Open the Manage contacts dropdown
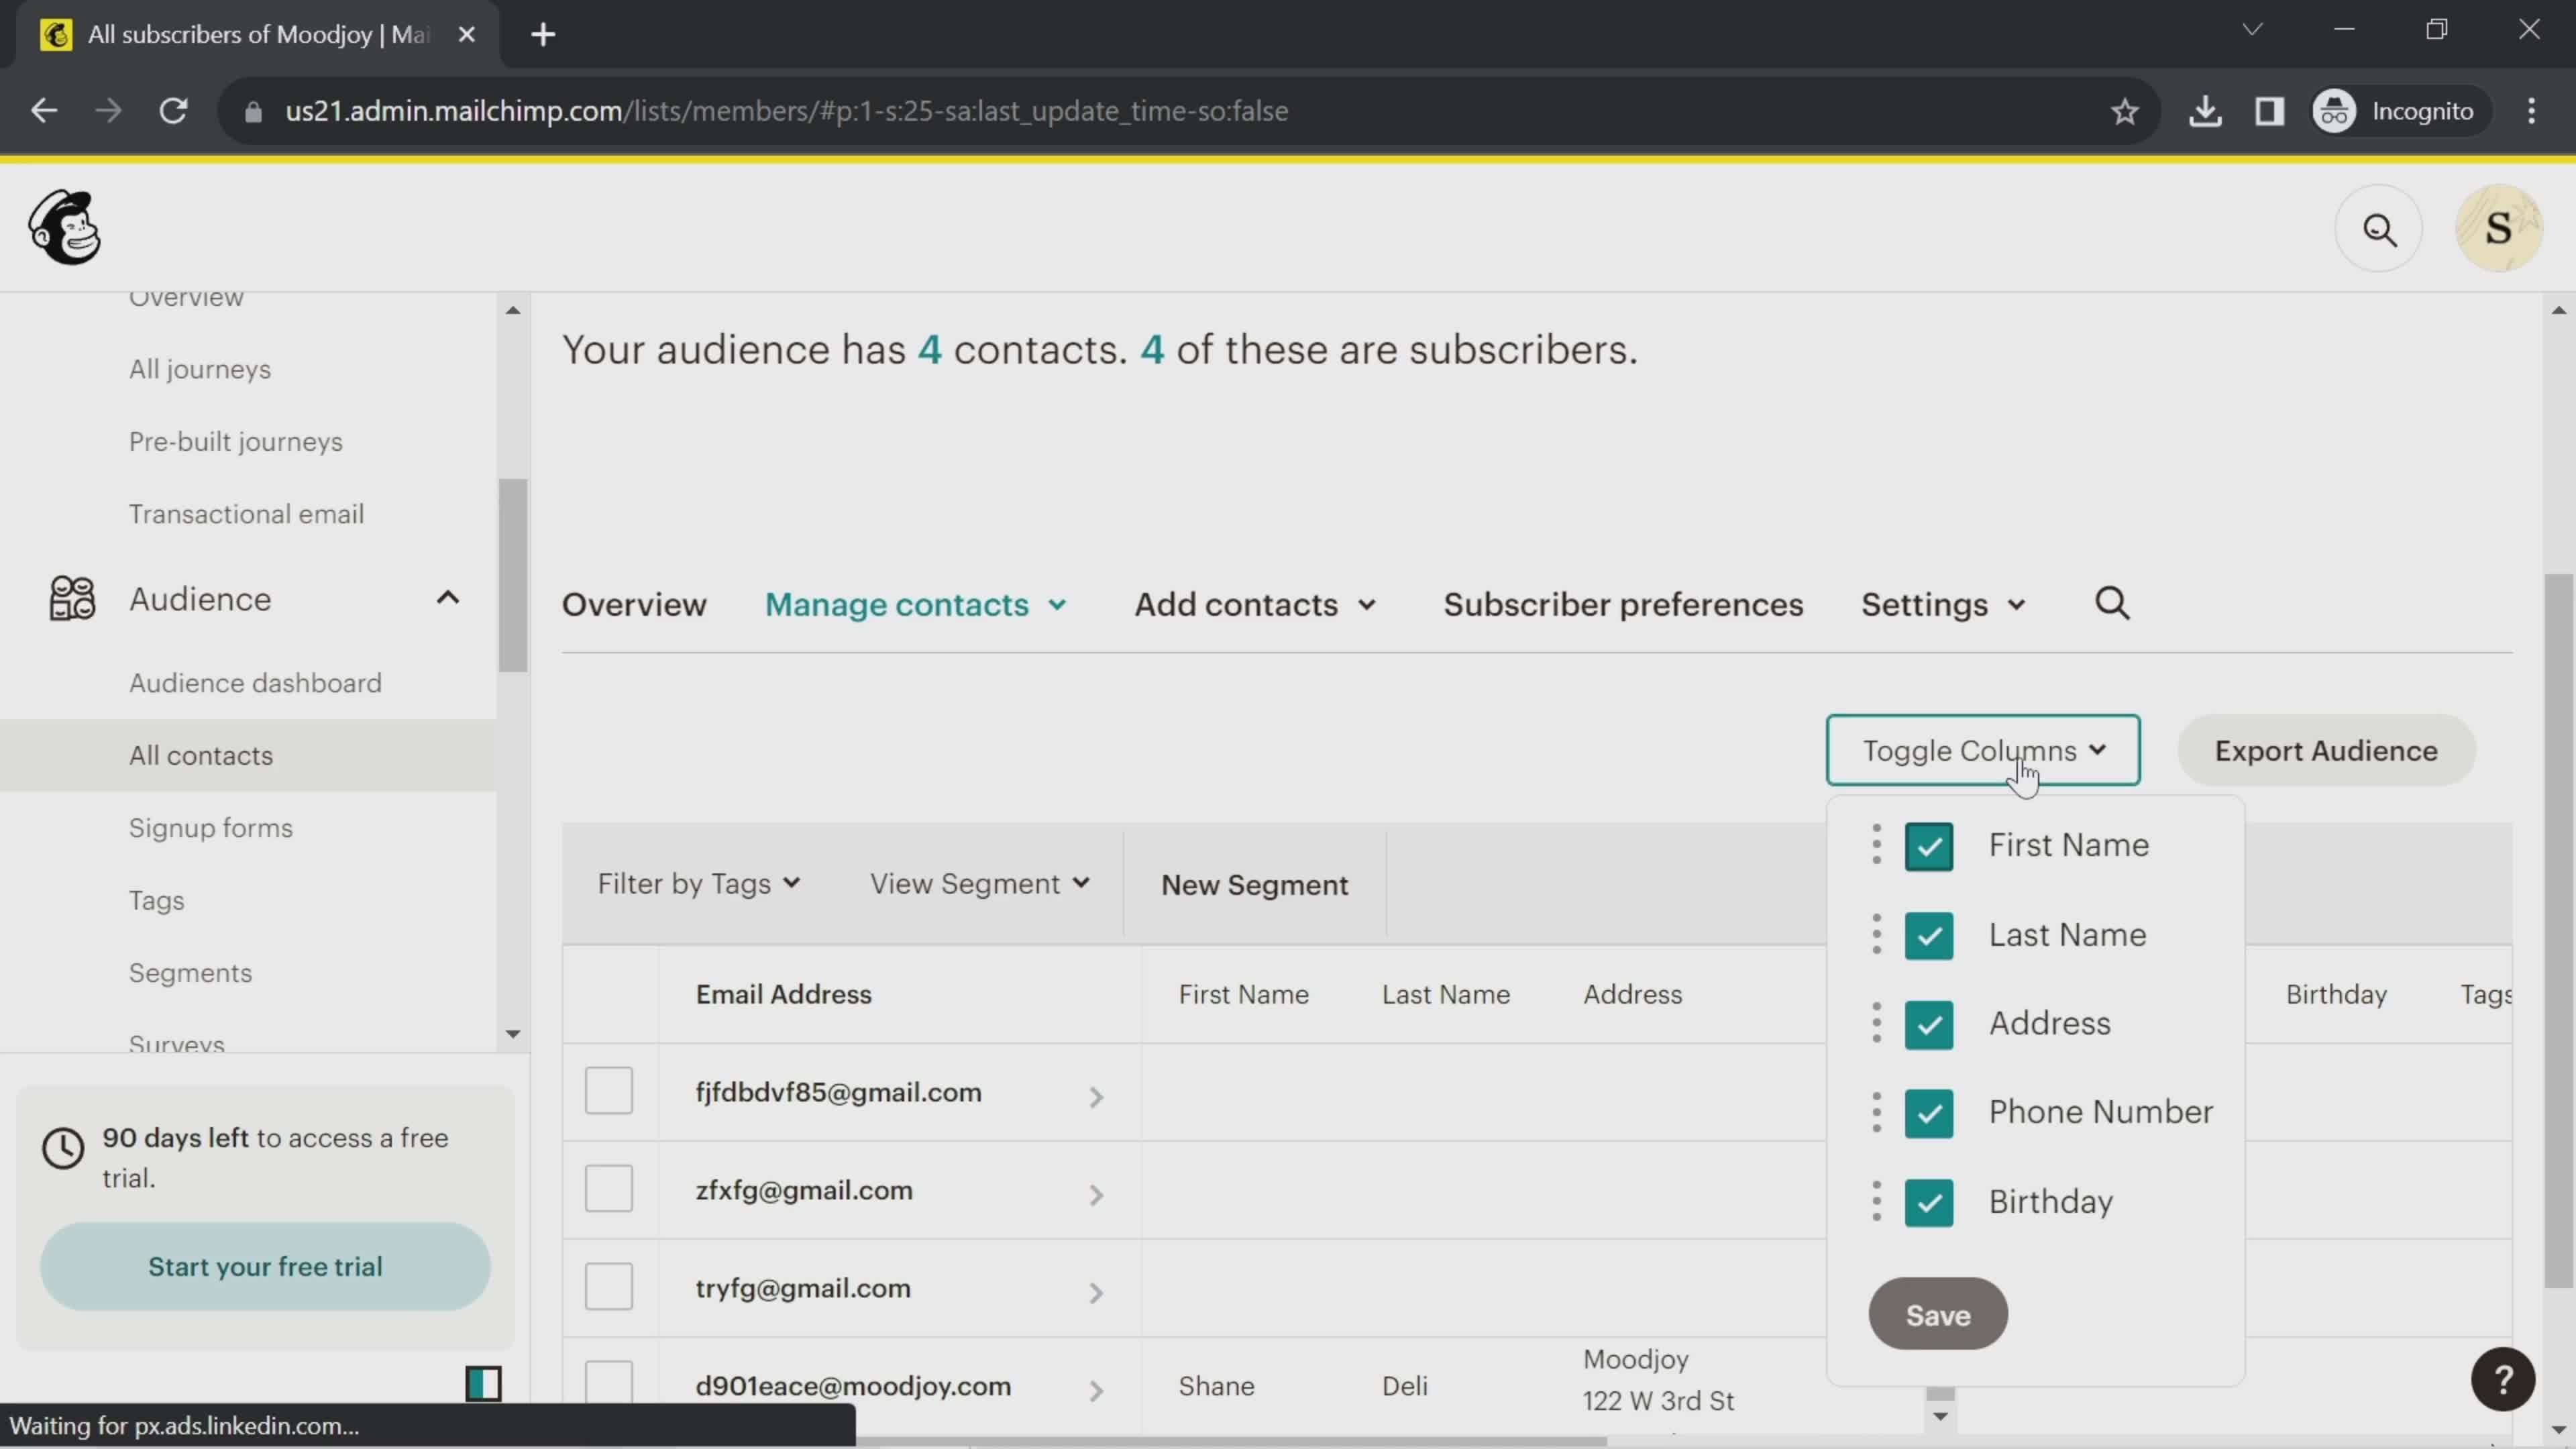2576x1449 pixels. point(915,604)
